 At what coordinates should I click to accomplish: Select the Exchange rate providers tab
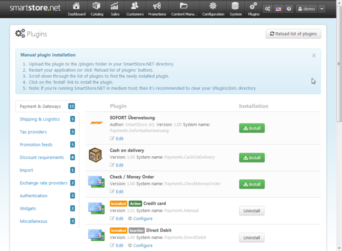click(47, 183)
